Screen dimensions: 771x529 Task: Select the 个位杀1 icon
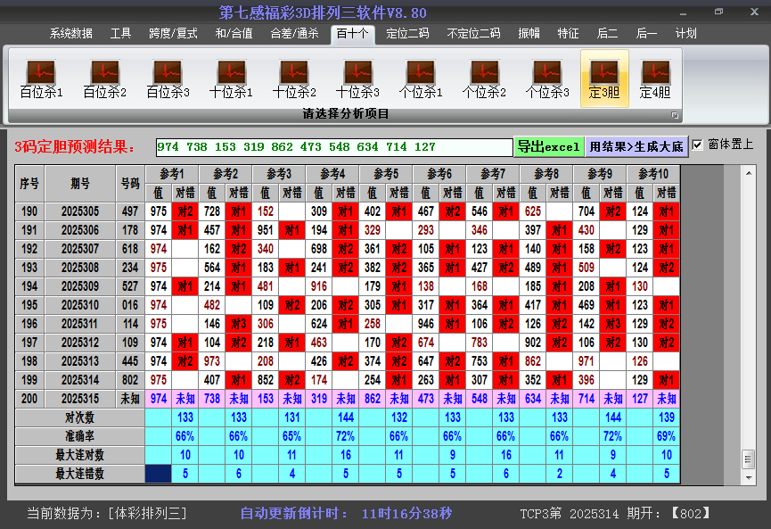(x=421, y=79)
